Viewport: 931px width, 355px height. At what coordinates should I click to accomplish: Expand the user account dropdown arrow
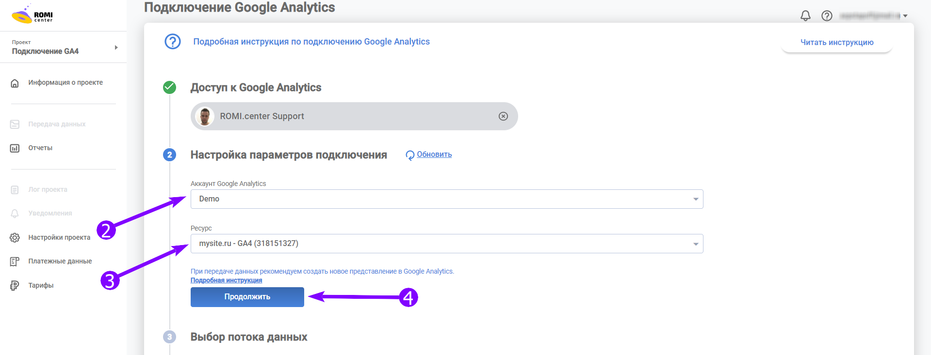point(905,16)
